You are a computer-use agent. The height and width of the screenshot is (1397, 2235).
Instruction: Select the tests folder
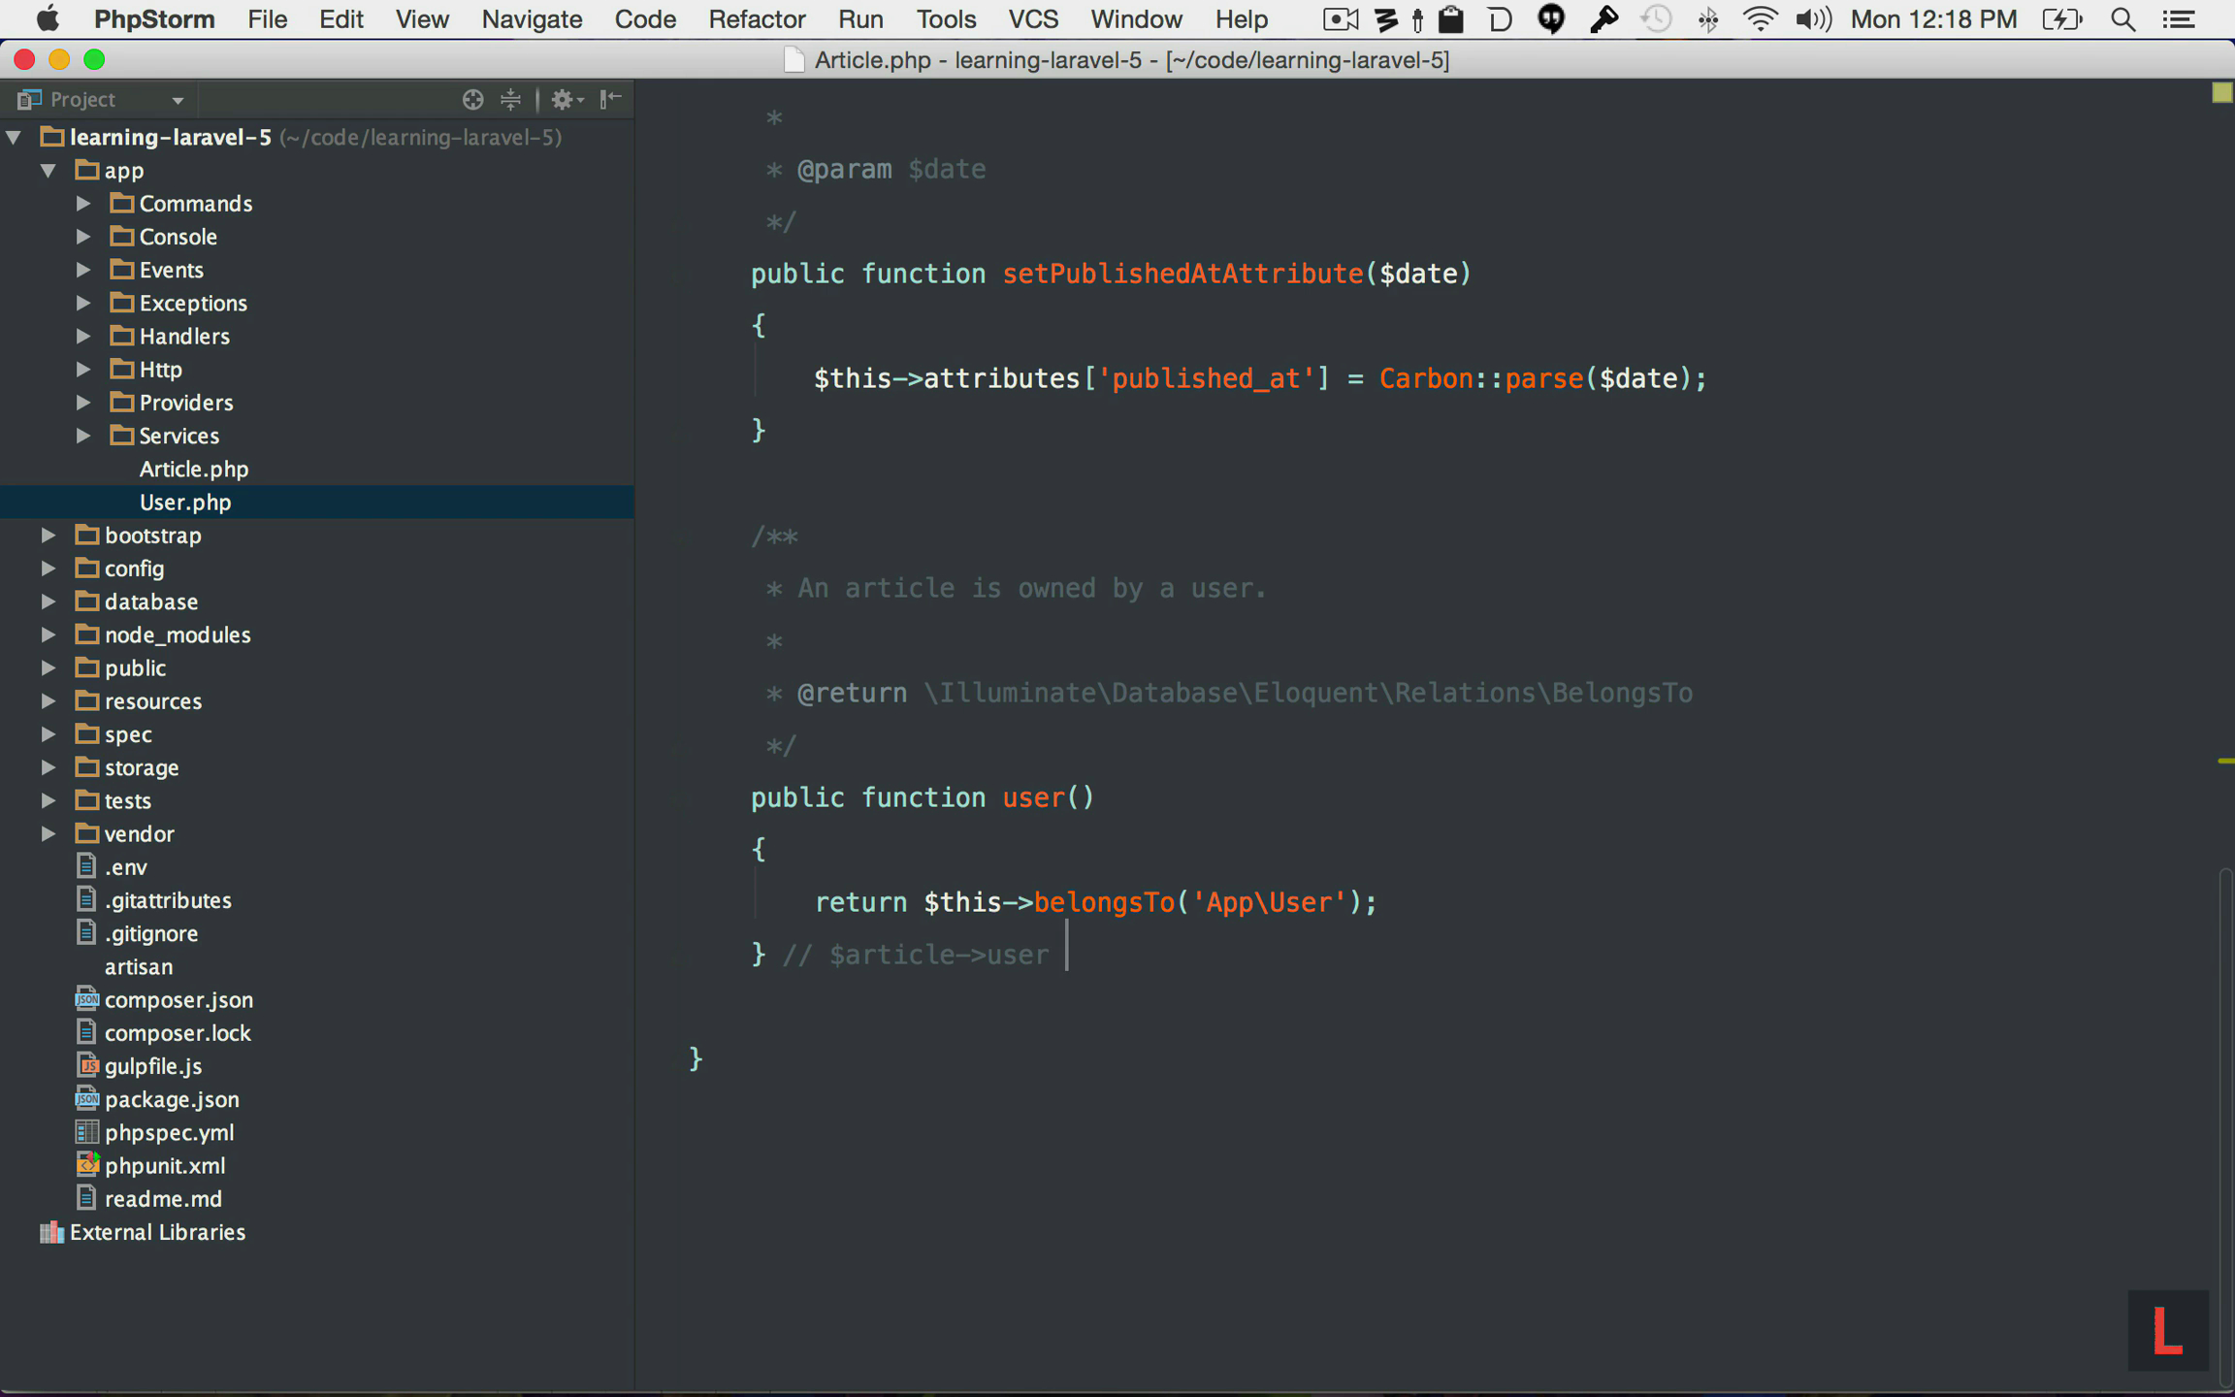tap(128, 800)
